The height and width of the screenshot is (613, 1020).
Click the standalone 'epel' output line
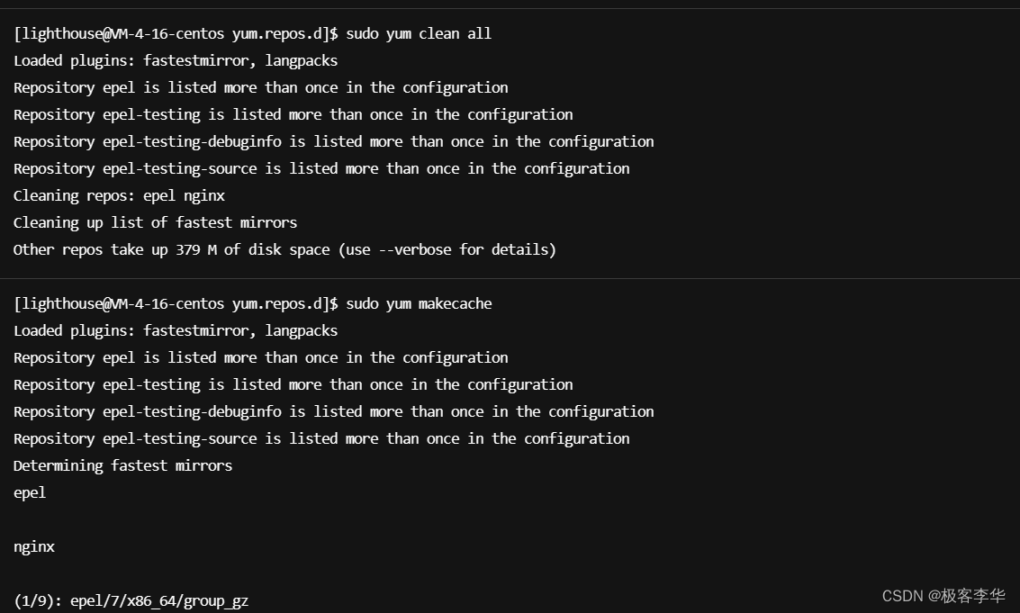pos(30,493)
